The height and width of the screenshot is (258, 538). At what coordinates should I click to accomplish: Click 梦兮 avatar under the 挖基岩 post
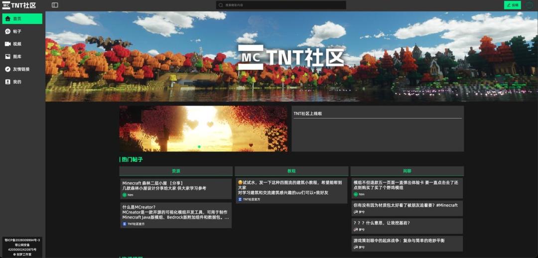[x=356, y=230]
